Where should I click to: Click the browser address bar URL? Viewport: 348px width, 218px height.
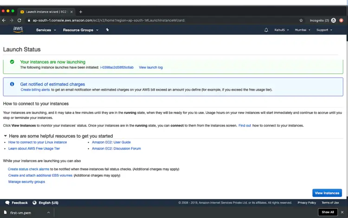click(x=109, y=20)
